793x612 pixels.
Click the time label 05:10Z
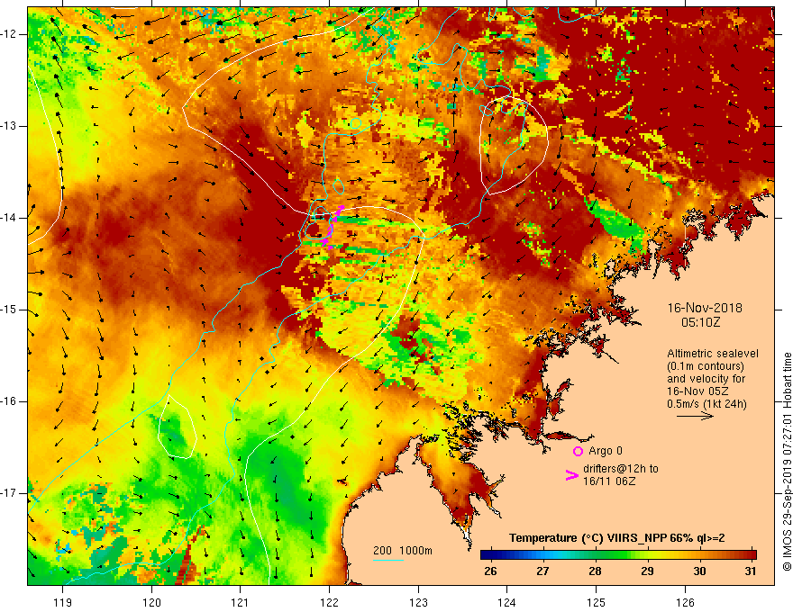[x=700, y=321]
